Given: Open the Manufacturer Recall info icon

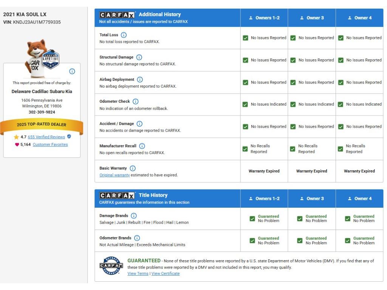Looking at the screenshot, I should 142,146.
